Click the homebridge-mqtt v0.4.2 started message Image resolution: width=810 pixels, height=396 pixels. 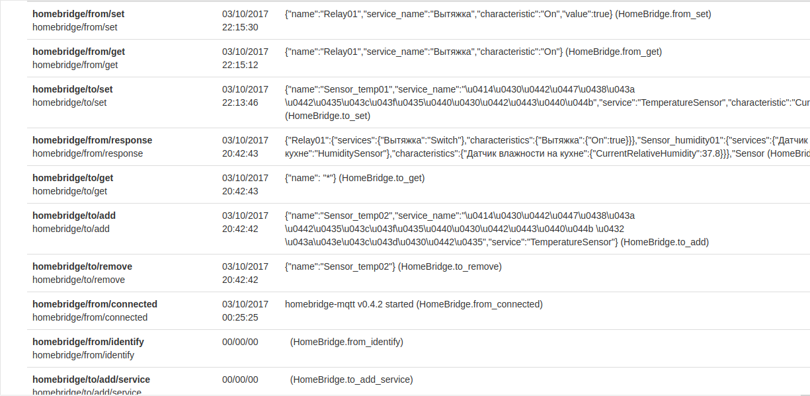(x=413, y=304)
